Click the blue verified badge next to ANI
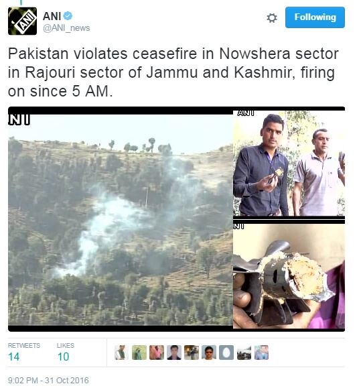Screen dimensions: 361x388 coord(68,16)
